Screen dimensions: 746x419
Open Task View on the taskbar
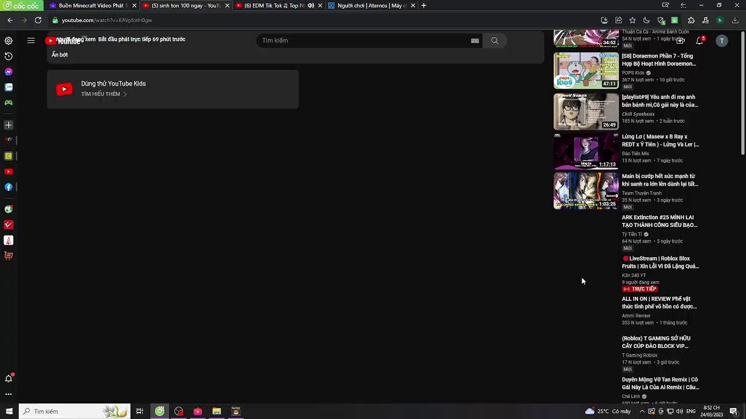pos(140,411)
